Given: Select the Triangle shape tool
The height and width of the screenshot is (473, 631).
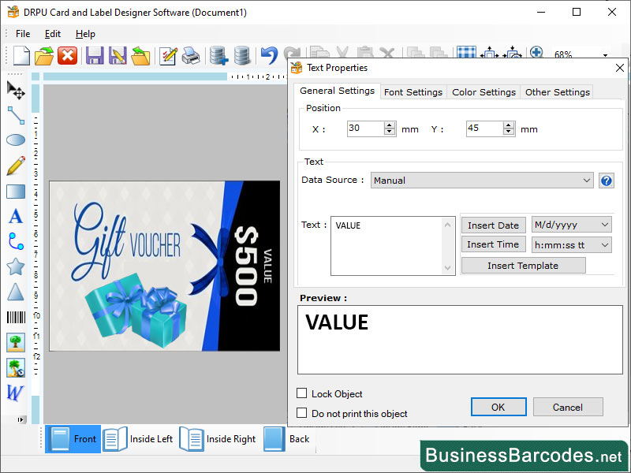Looking at the screenshot, I should point(16,292).
